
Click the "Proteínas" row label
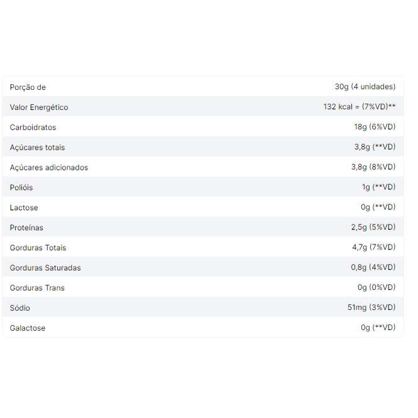tap(26, 228)
